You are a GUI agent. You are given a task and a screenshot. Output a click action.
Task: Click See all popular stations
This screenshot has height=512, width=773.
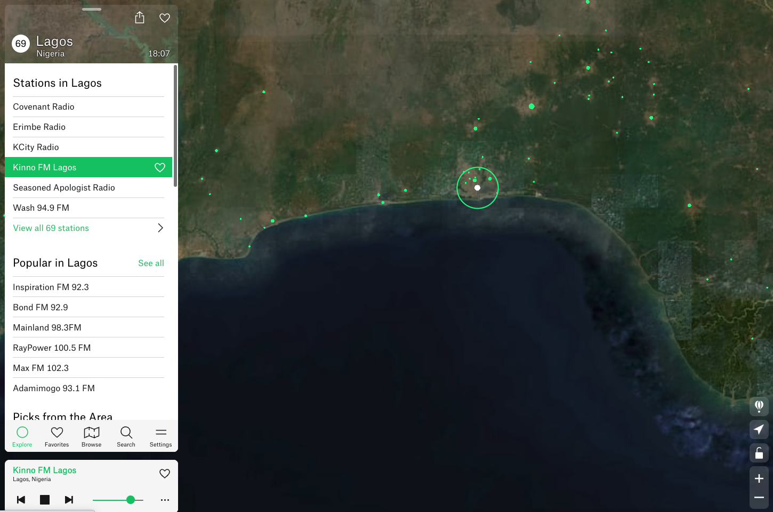[x=151, y=263]
